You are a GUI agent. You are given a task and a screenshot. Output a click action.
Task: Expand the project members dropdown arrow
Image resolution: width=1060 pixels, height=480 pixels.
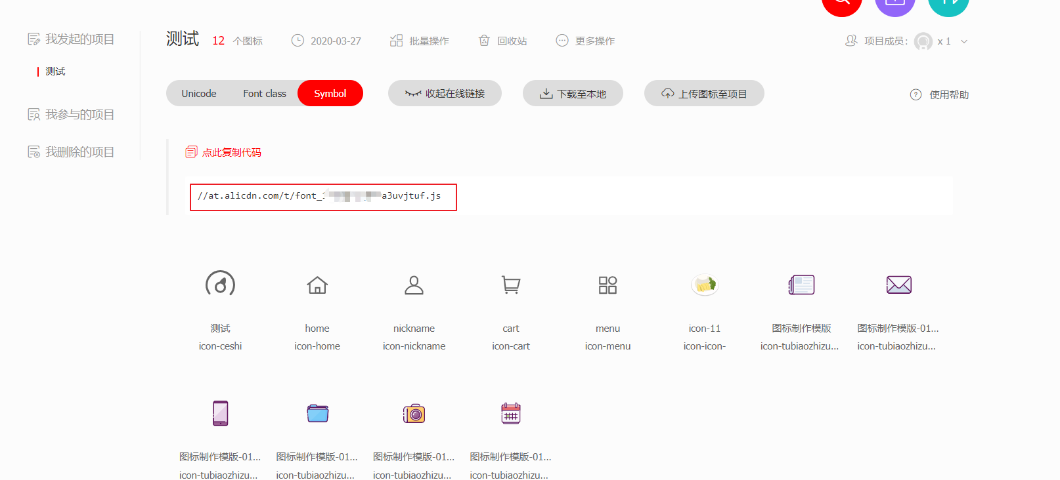pos(964,41)
